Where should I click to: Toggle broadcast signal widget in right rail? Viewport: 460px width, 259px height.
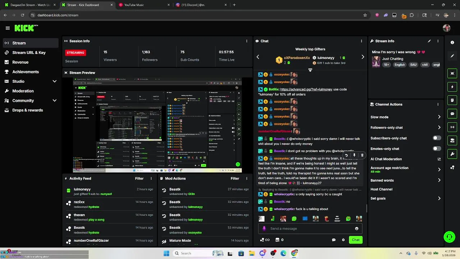pyautogui.click(x=452, y=127)
